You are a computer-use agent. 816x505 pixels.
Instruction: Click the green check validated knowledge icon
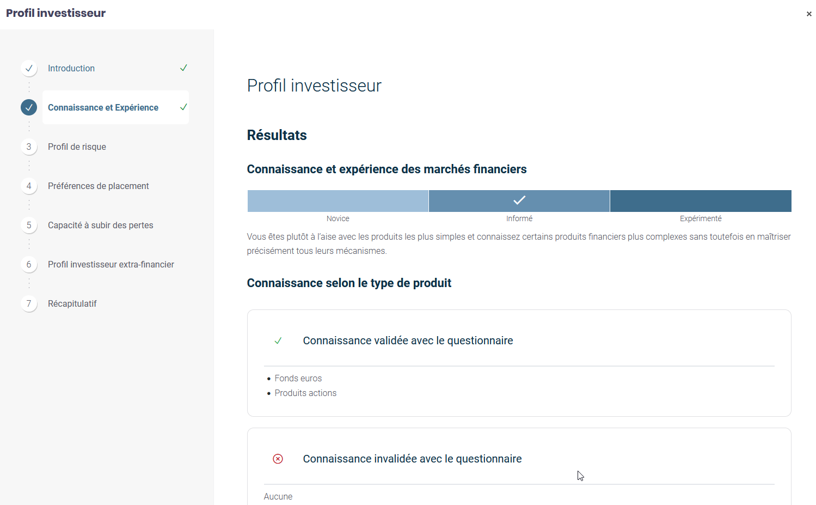(278, 341)
